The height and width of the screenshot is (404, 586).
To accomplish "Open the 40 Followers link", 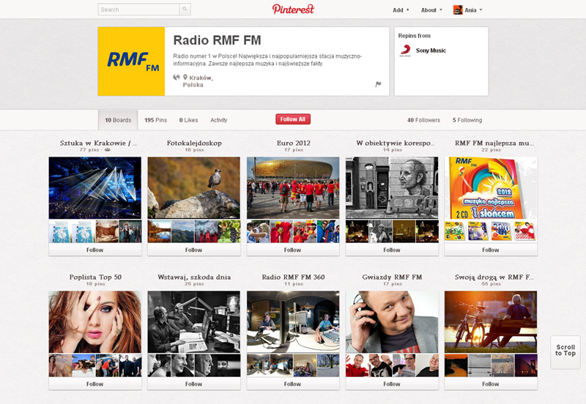I will click(423, 120).
